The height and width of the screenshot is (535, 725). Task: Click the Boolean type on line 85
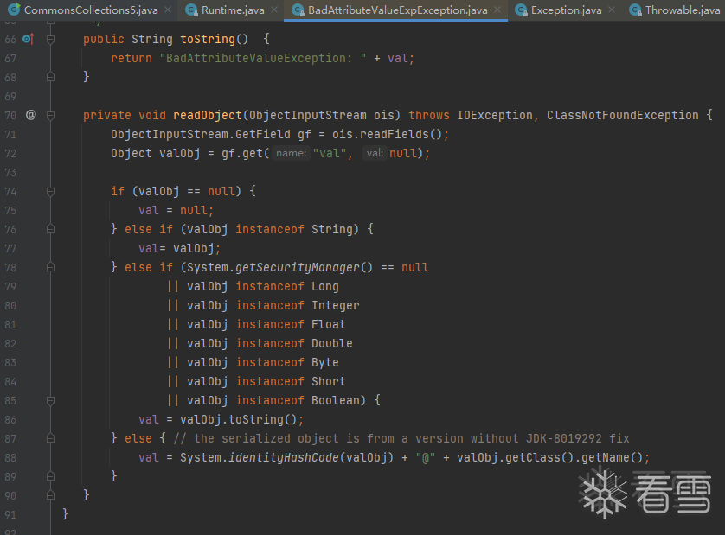tap(335, 400)
